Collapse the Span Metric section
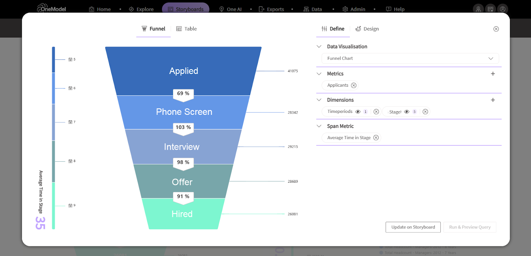531x256 pixels. click(x=319, y=126)
